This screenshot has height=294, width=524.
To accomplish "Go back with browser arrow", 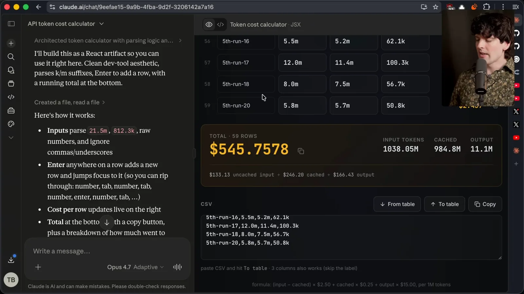I will (38, 7).
